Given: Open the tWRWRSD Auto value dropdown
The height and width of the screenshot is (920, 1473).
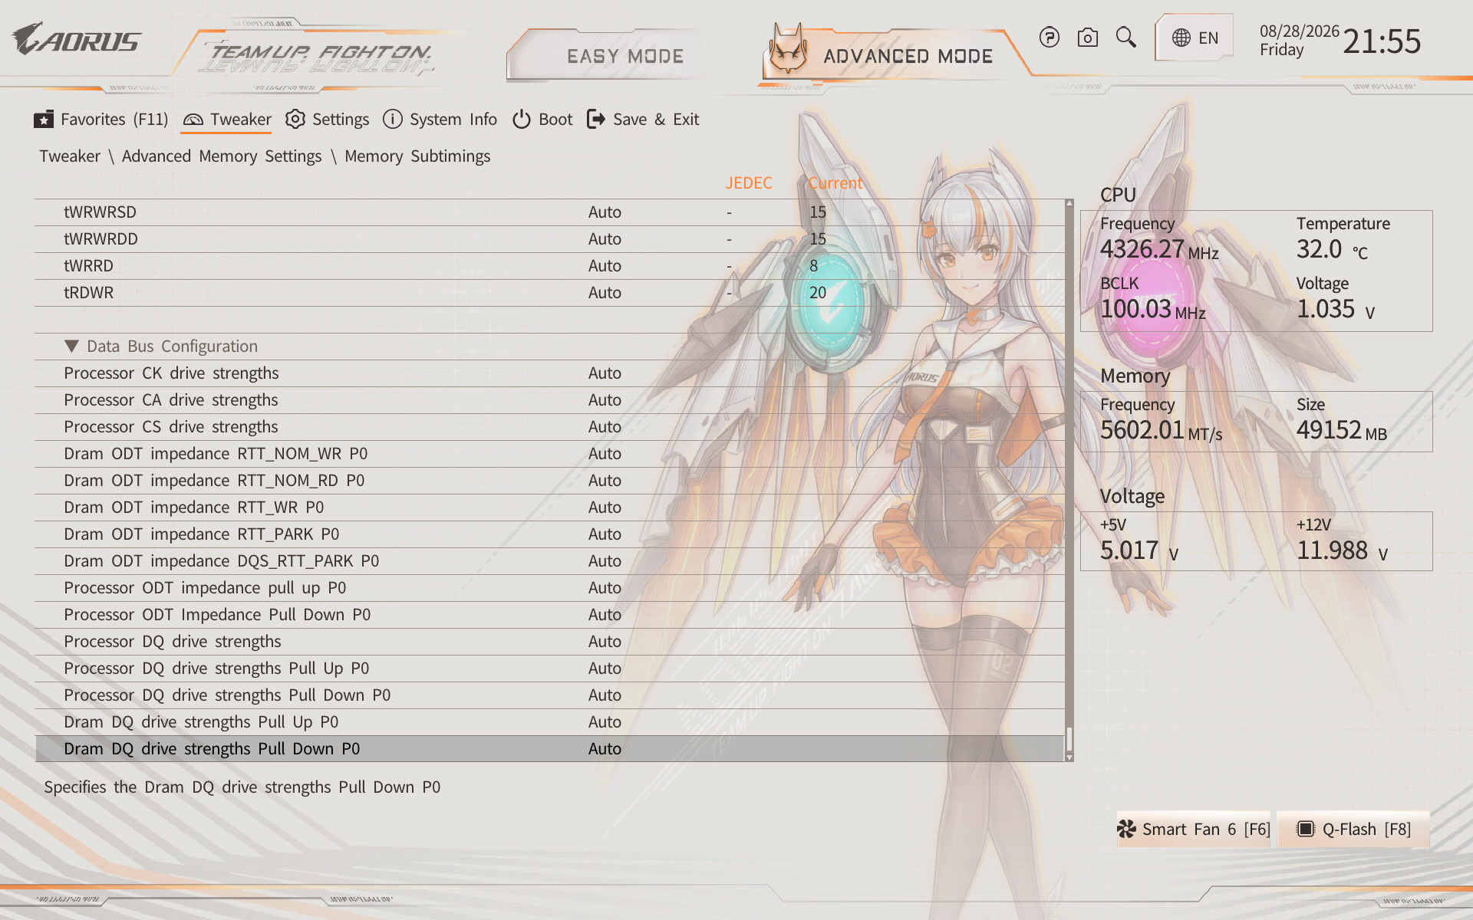Looking at the screenshot, I should [605, 212].
